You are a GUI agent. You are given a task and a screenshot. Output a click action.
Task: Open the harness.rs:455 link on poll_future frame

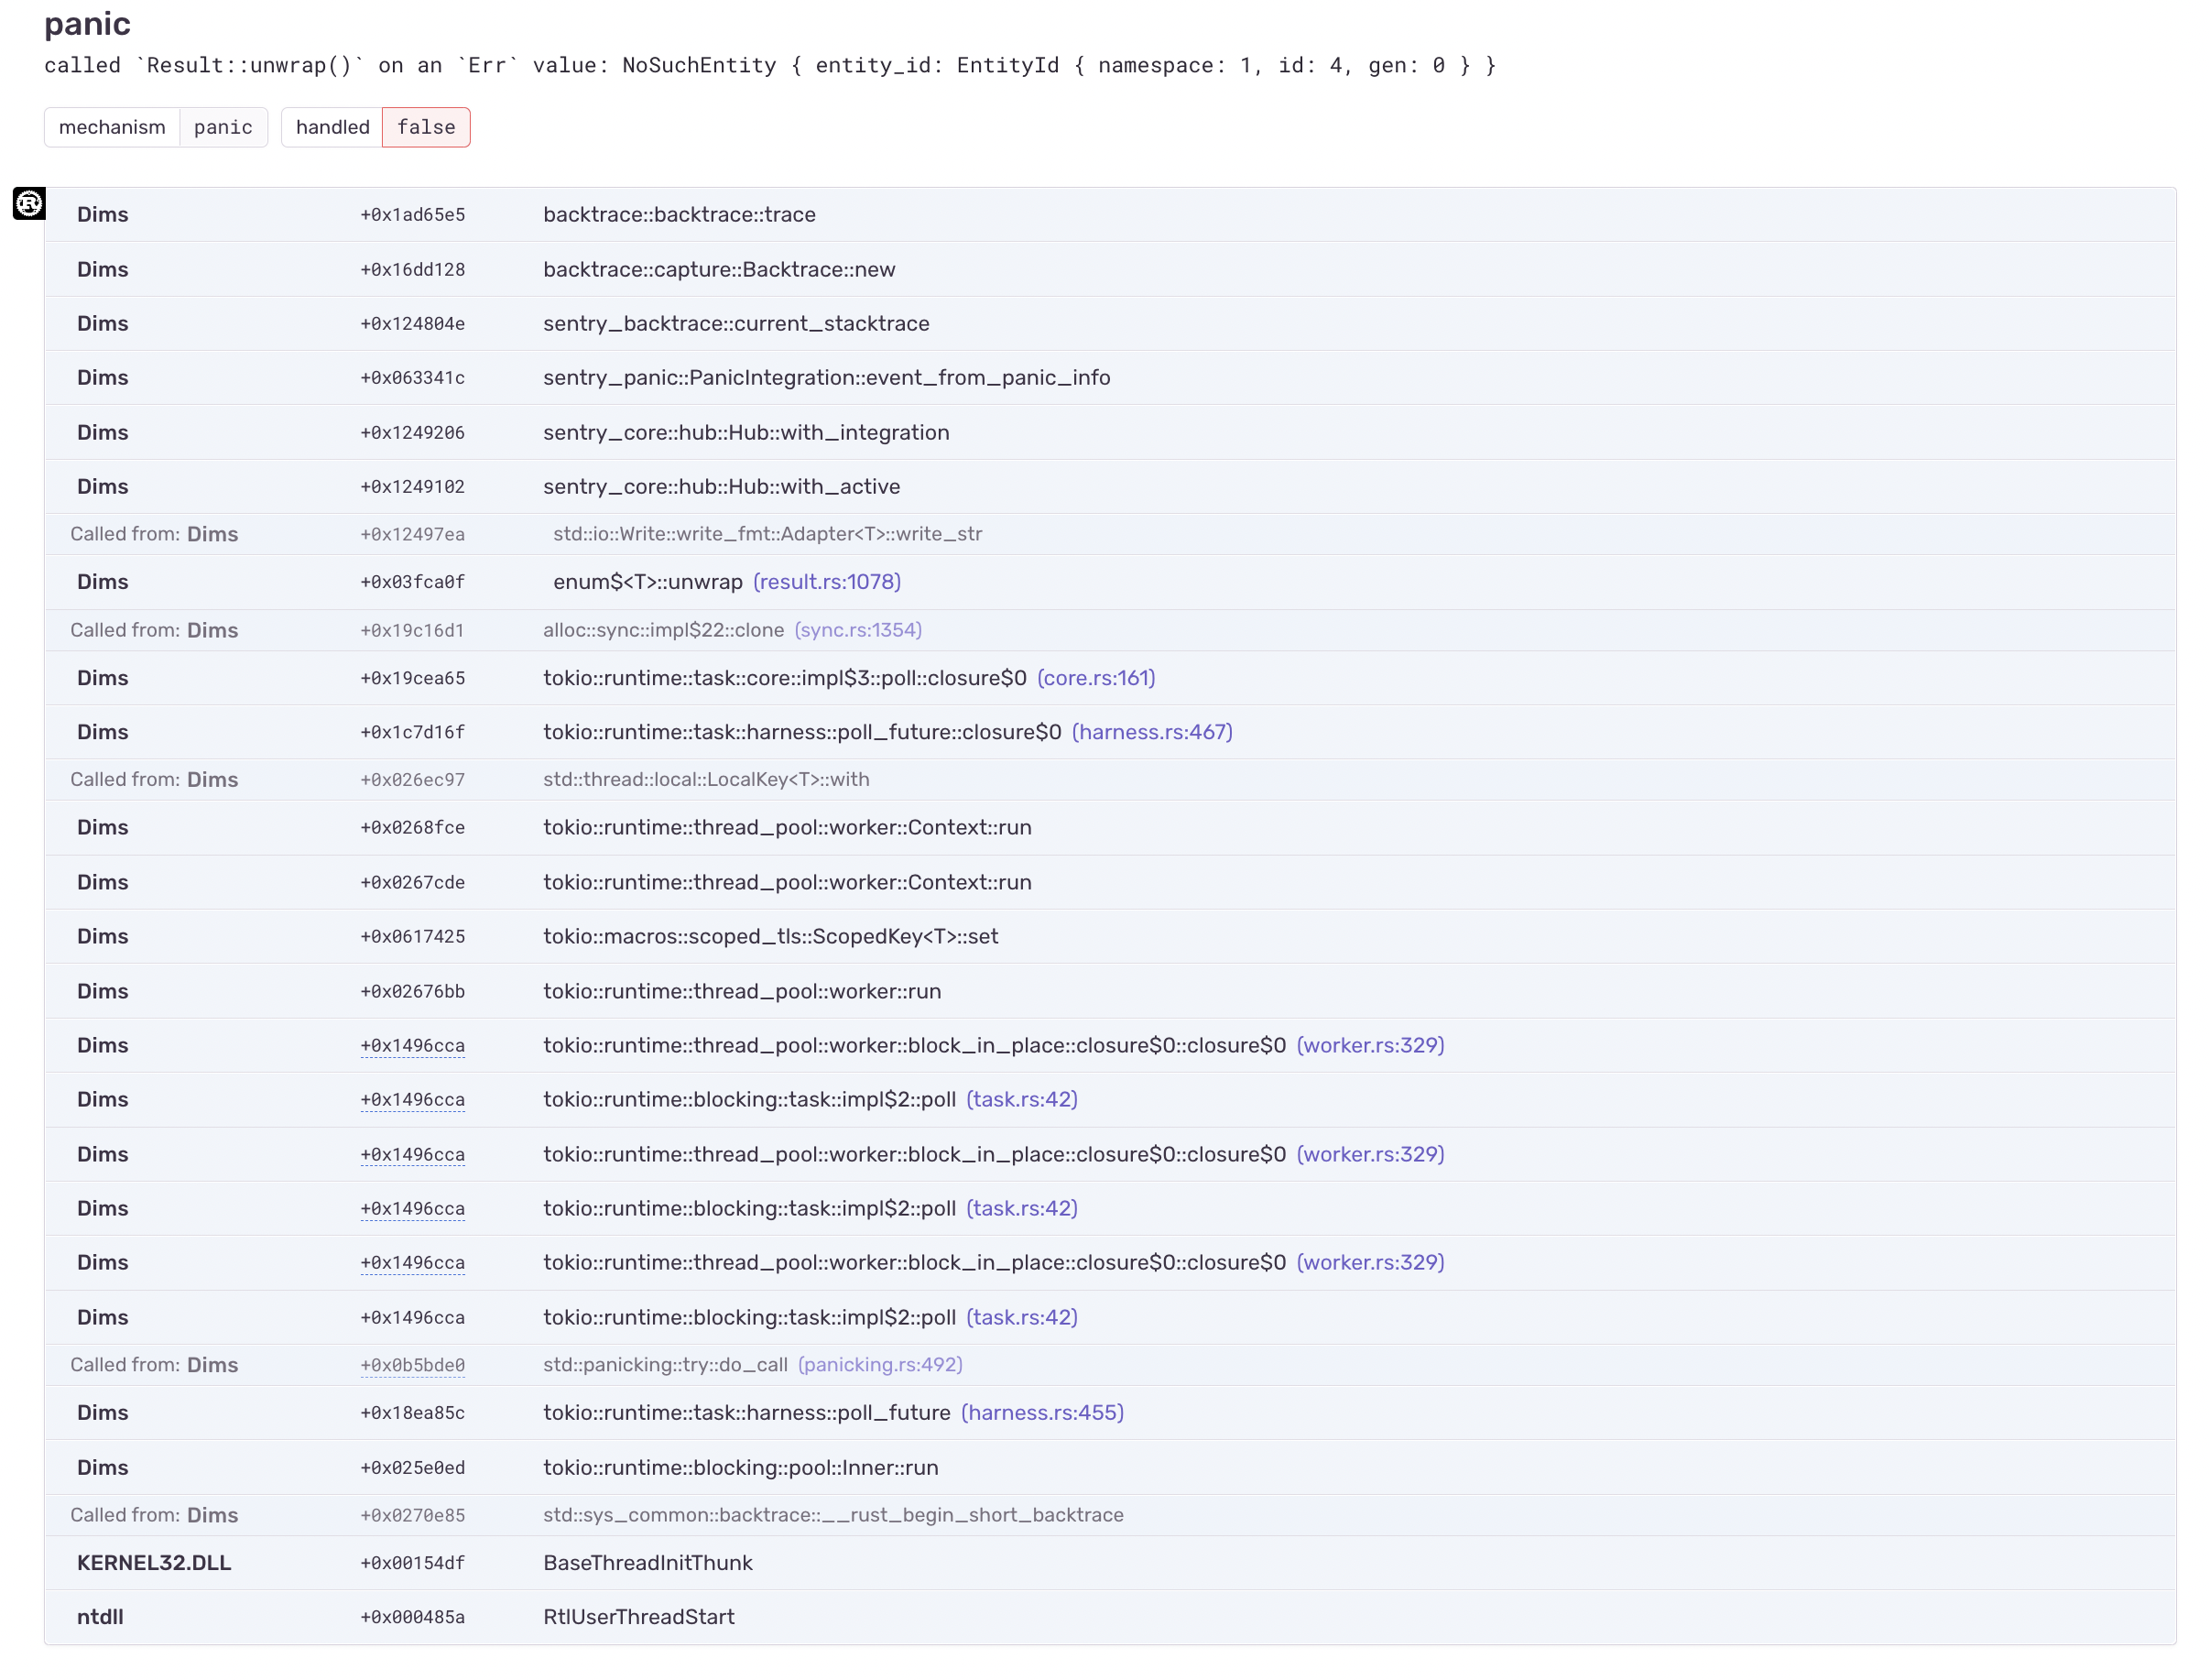1041,1413
